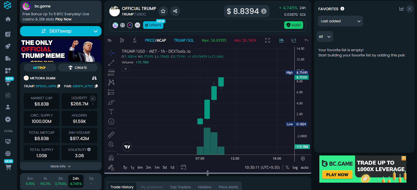The image size is (417, 190).
Task: Open chart settings gear on time axis
Action: click(x=303, y=159)
